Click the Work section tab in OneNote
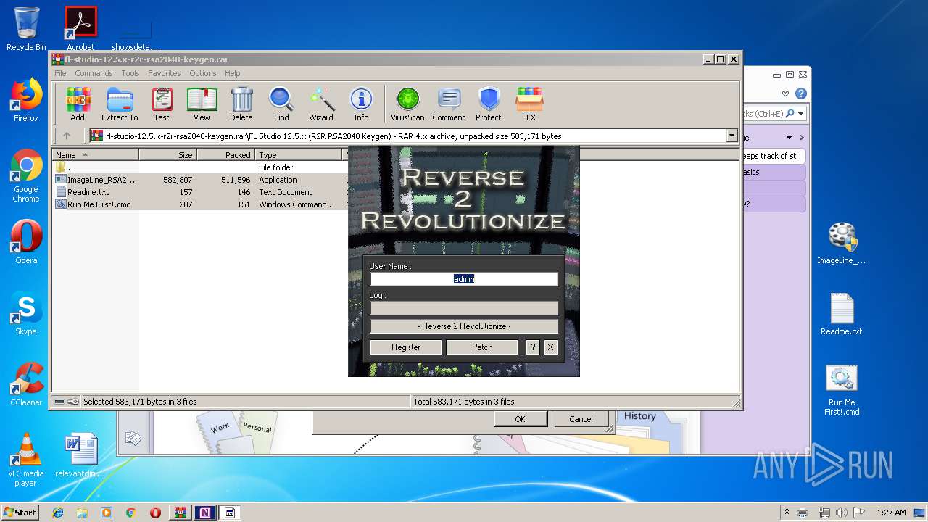Screen dimensions: 928x522 click(220, 428)
